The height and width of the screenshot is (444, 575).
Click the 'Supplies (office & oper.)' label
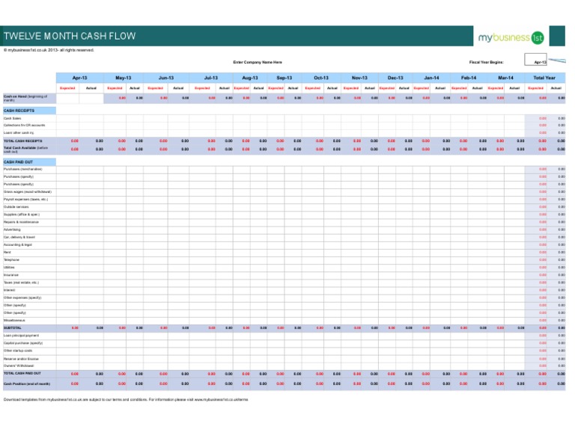pos(22,215)
